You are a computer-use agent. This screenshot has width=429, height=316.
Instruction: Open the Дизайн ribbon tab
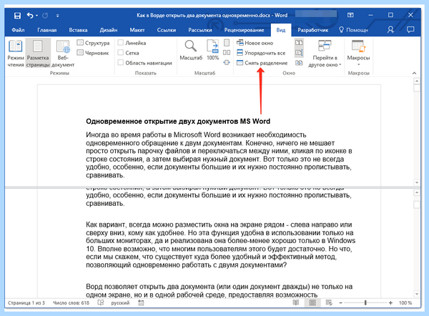[x=109, y=30]
